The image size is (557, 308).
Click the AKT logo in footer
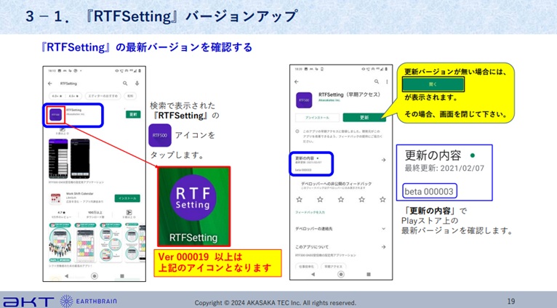tap(29, 301)
